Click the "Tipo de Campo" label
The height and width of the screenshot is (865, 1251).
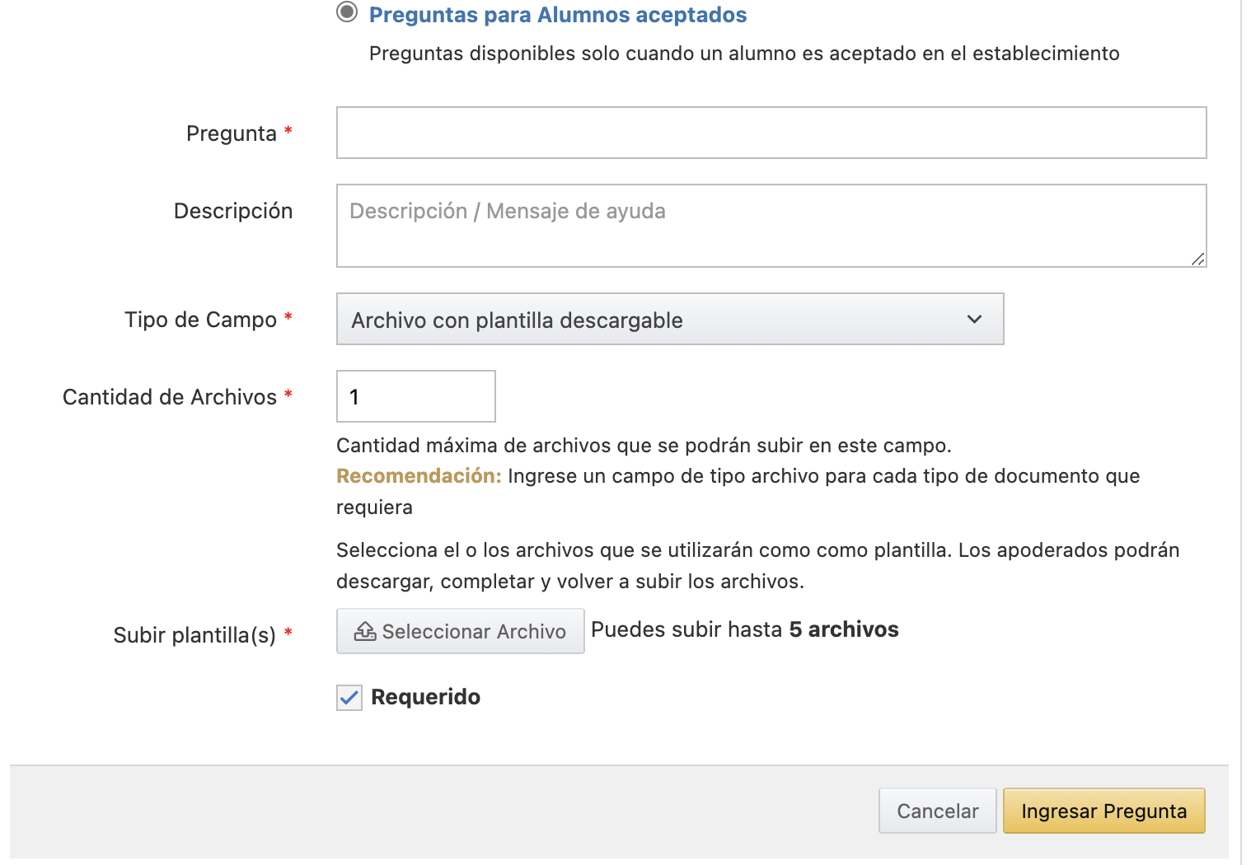[x=200, y=320]
